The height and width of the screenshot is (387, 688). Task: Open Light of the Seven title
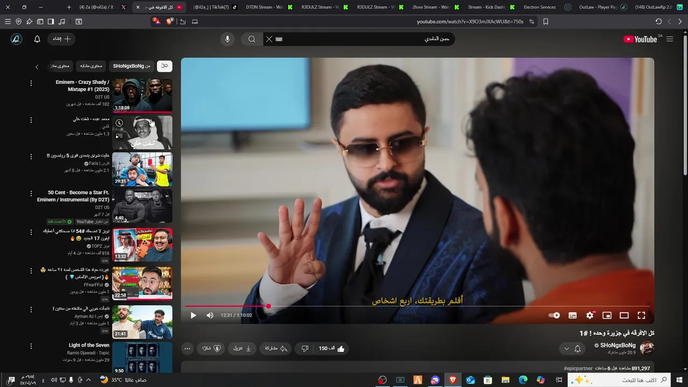tap(89, 346)
